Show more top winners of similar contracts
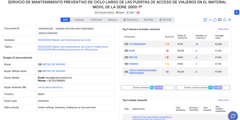Screen dimensions: 240x120 [223, 29]
